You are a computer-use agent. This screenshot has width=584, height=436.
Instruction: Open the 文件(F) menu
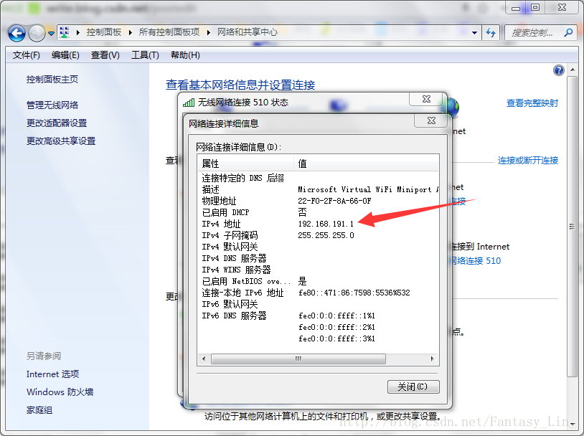(x=26, y=55)
